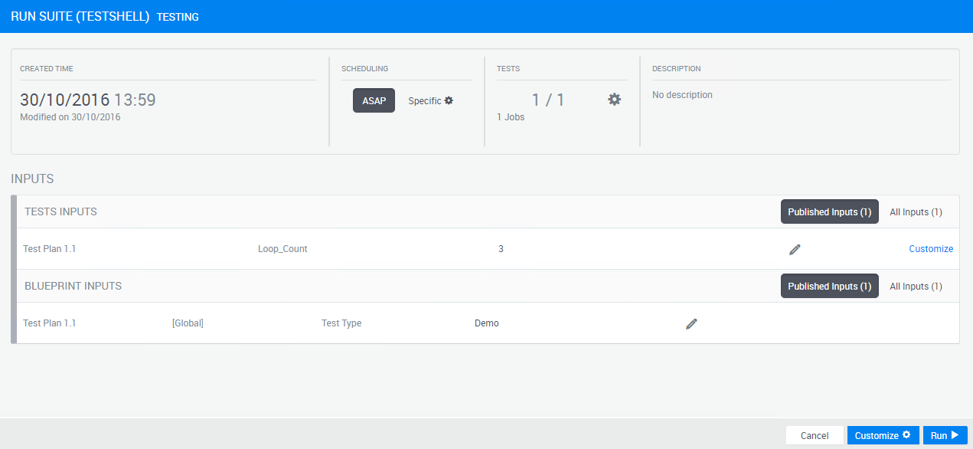Select ASAP scheduling option
973x449 pixels.
click(374, 100)
